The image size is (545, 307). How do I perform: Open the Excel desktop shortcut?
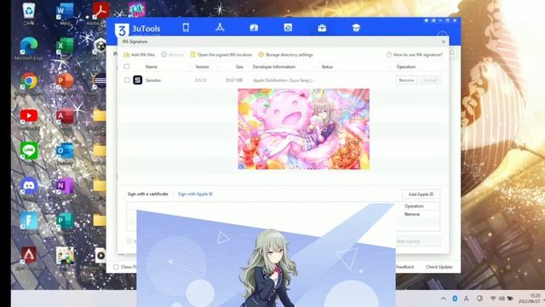[65, 49]
